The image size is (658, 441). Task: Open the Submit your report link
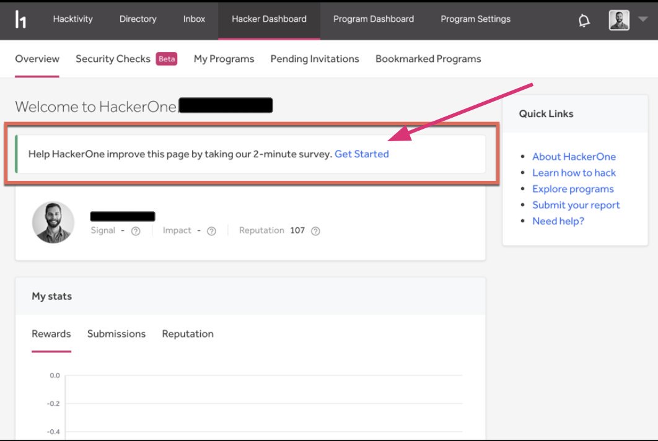[x=576, y=205]
